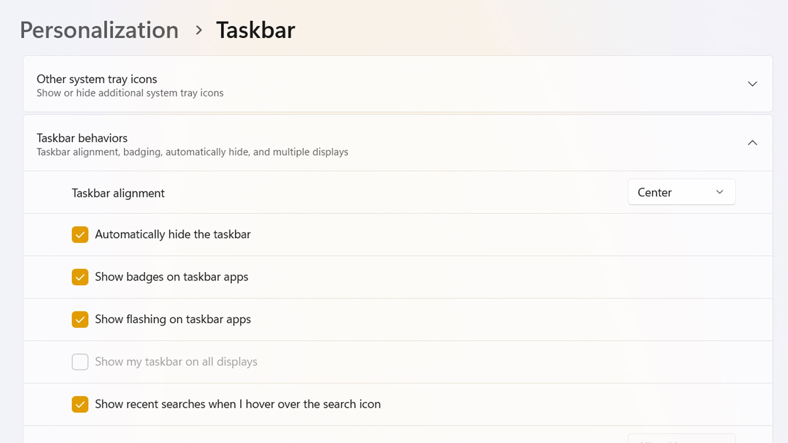
Task: Click the Taskbar alignment label
Action: [x=118, y=193]
